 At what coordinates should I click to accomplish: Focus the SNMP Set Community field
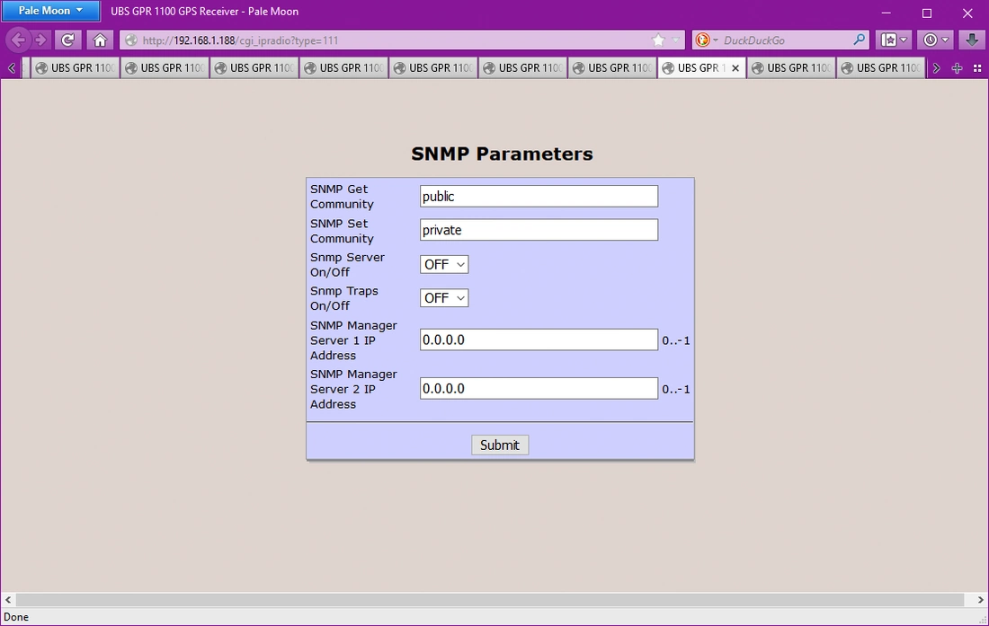click(x=539, y=230)
